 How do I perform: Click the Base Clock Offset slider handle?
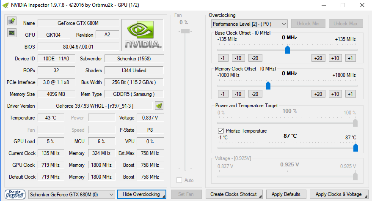[x=287, y=50]
